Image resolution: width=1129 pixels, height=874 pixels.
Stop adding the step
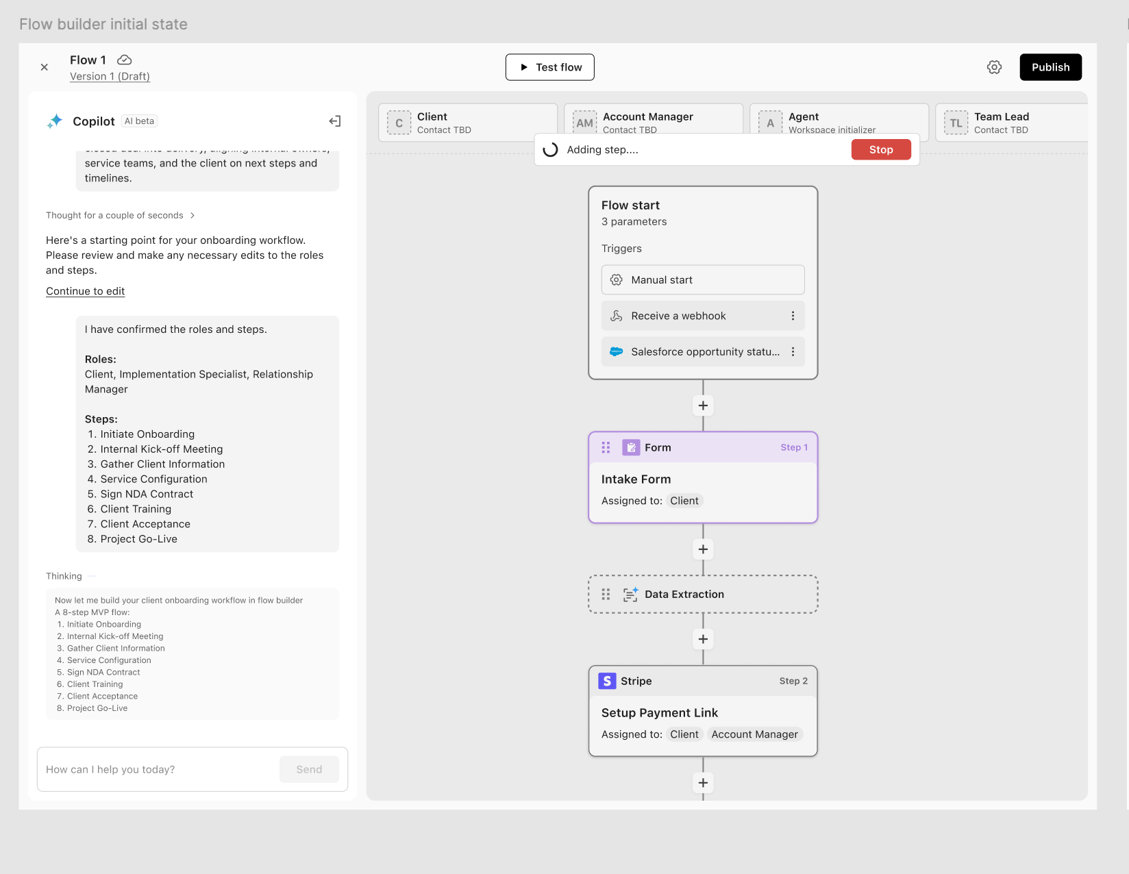pyautogui.click(x=881, y=149)
